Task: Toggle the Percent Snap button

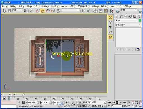Action: pos(48,11)
